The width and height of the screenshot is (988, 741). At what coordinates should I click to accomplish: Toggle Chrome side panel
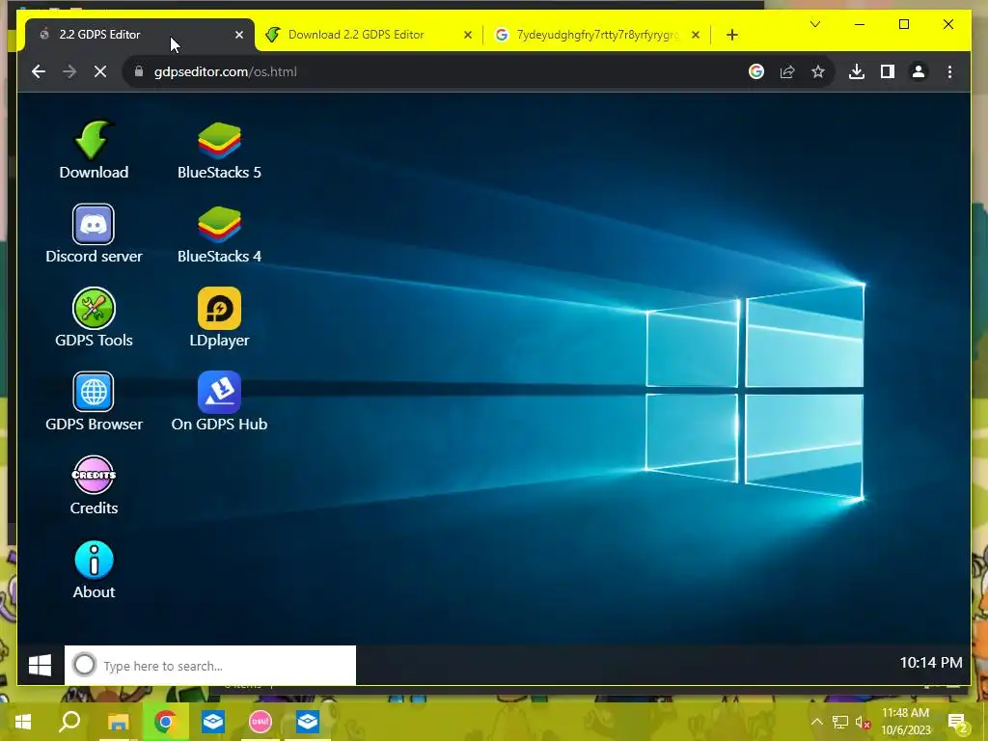tap(888, 71)
